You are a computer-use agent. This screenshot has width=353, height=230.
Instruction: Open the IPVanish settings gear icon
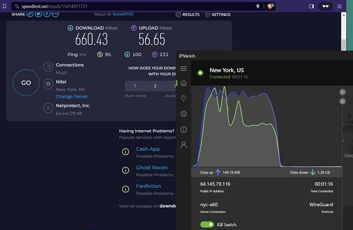184,114
